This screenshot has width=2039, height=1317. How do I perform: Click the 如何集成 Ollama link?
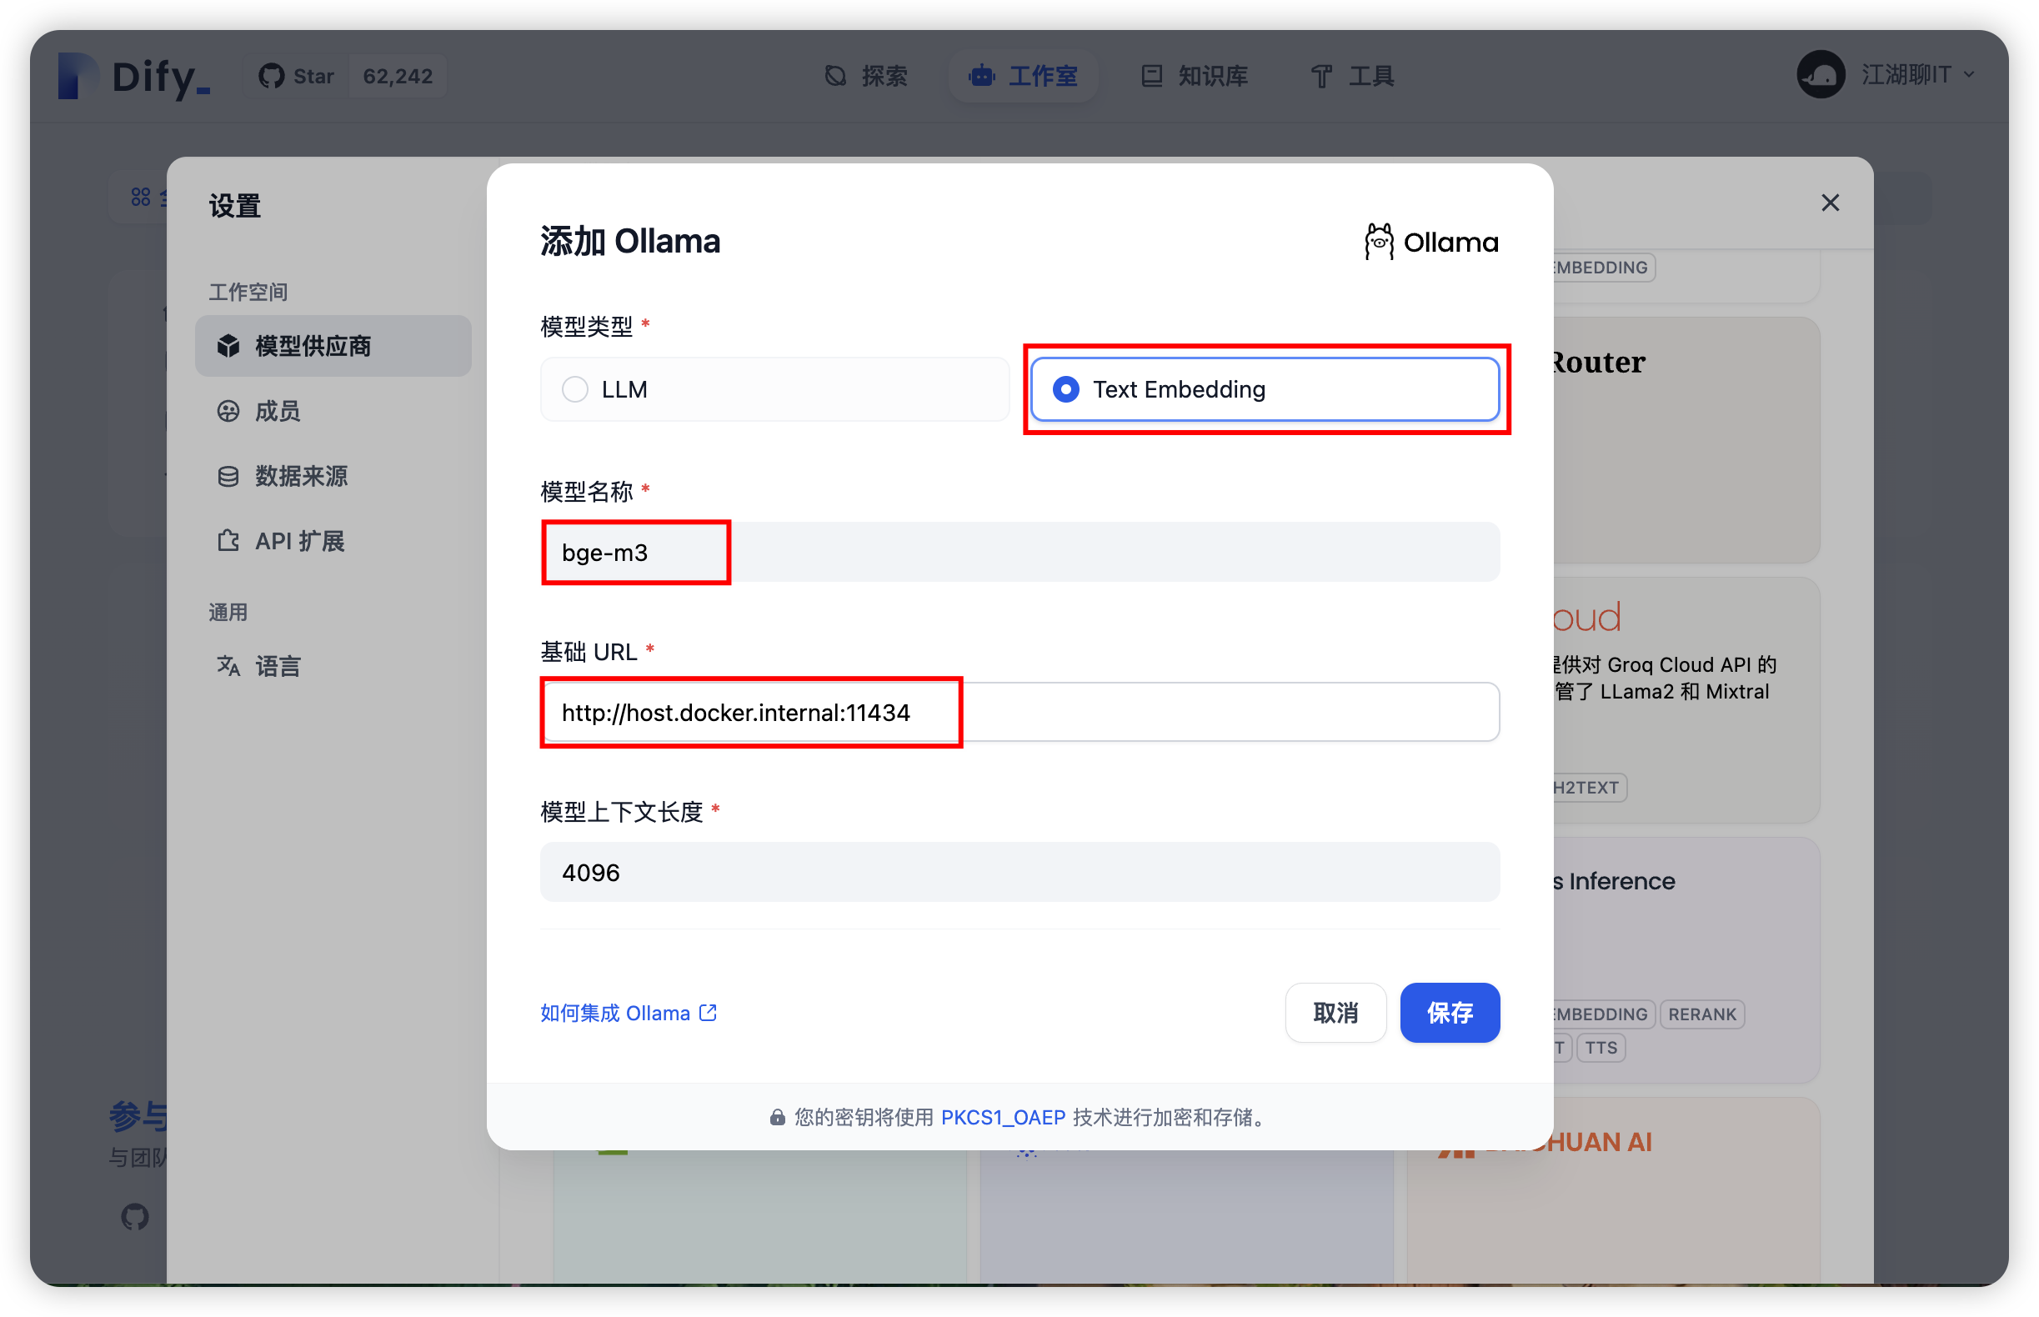coord(626,1012)
